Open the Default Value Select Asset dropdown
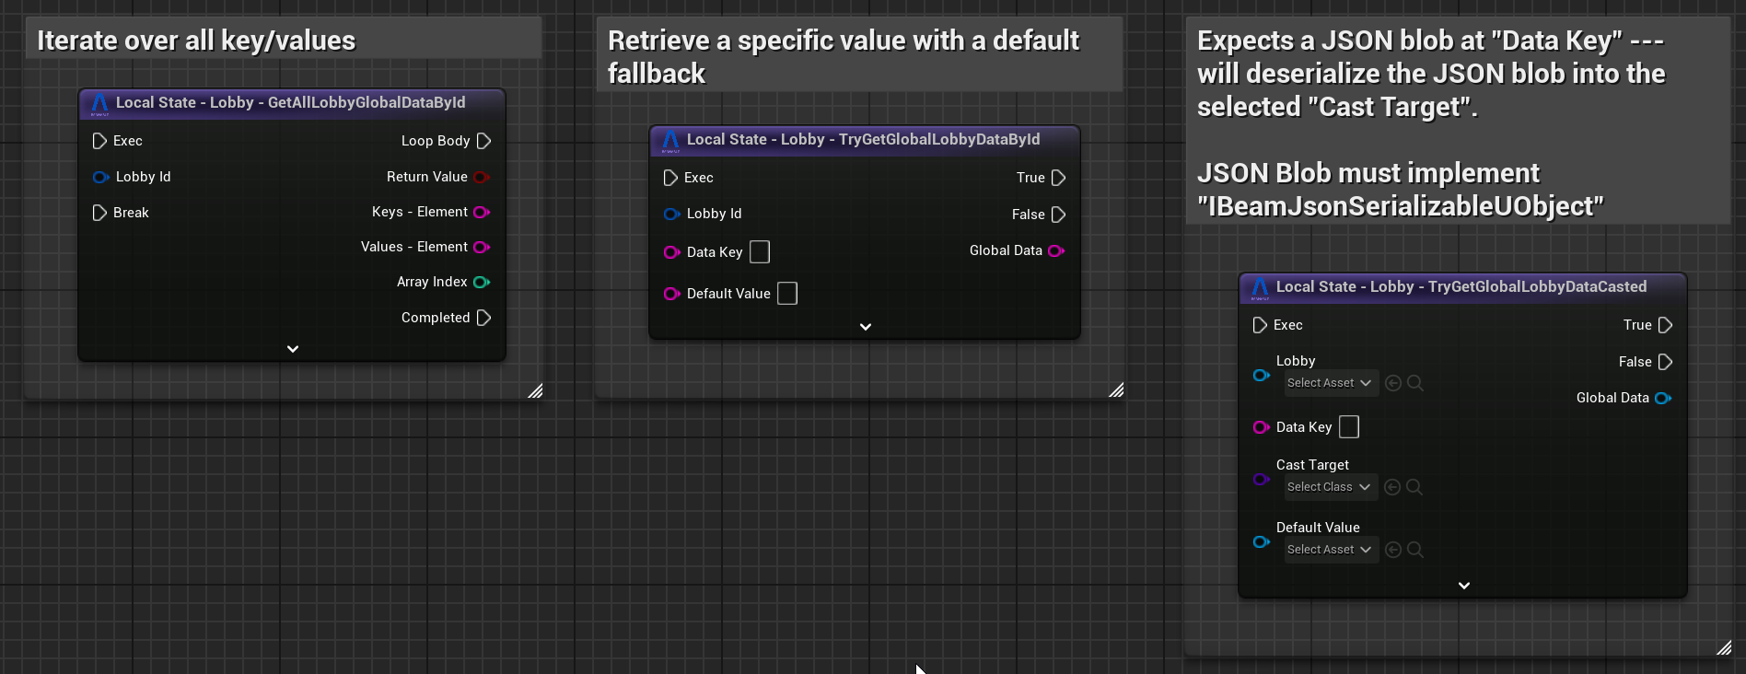 click(x=1330, y=550)
